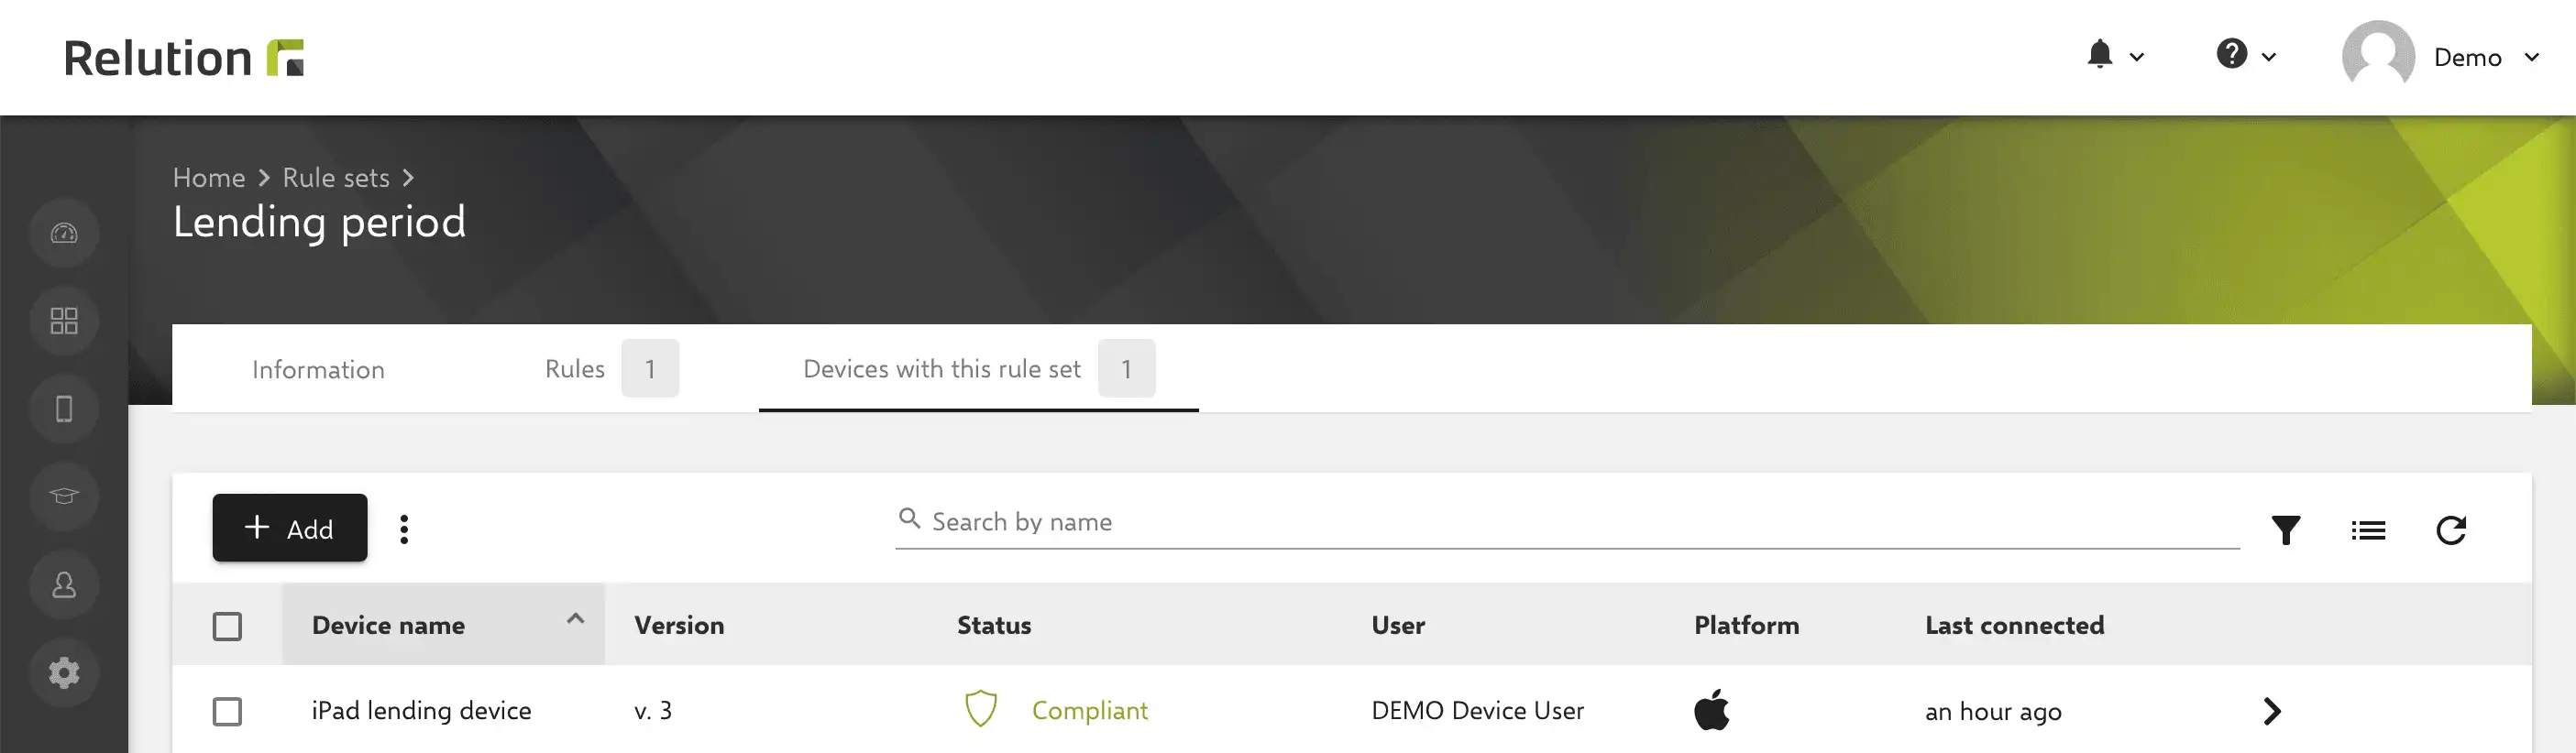Screen dimensions: 2576x753
Task: Check the iPad lending device row checkbox
Action: (x=227, y=711)
